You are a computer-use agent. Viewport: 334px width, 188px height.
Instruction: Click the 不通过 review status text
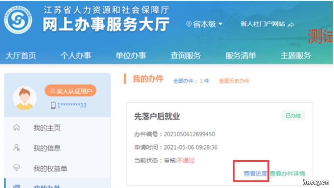click(186, 160)
